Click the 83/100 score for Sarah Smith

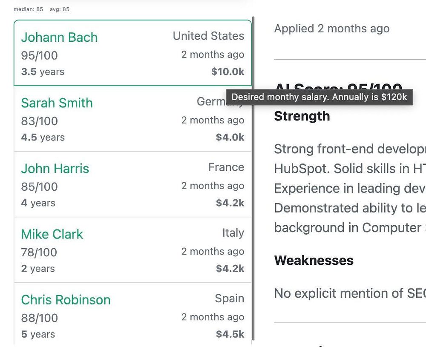point(39,121)
